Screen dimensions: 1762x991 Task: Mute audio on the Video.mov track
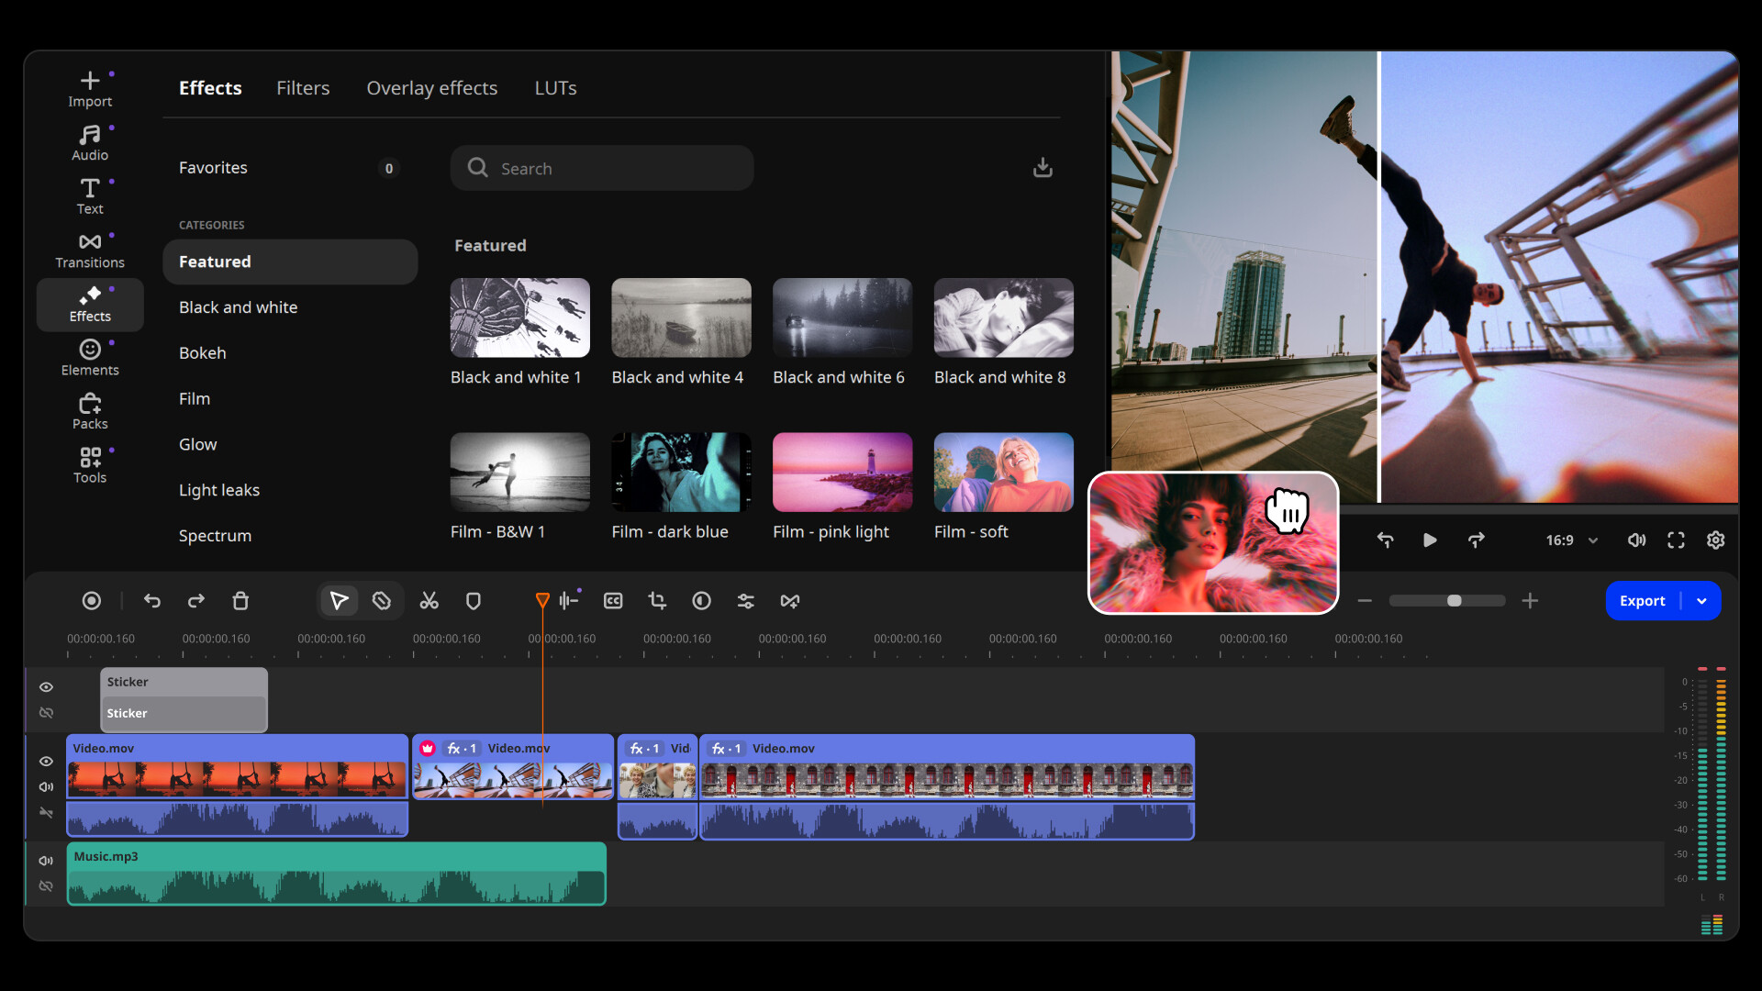coord(46,786)
